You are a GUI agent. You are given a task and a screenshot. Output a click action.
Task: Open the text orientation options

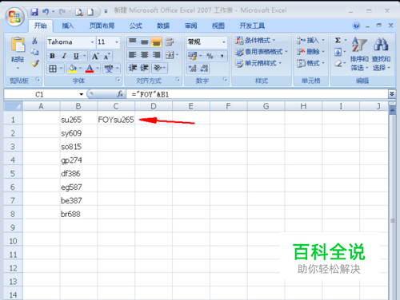pyautogui.click(x=158, y=68)
